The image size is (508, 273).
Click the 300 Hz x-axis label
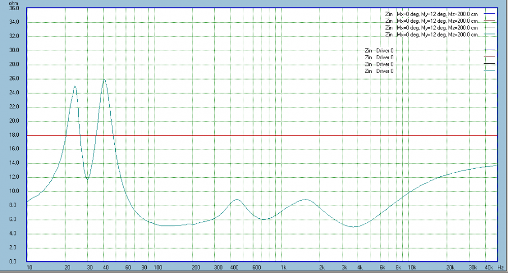218,267
